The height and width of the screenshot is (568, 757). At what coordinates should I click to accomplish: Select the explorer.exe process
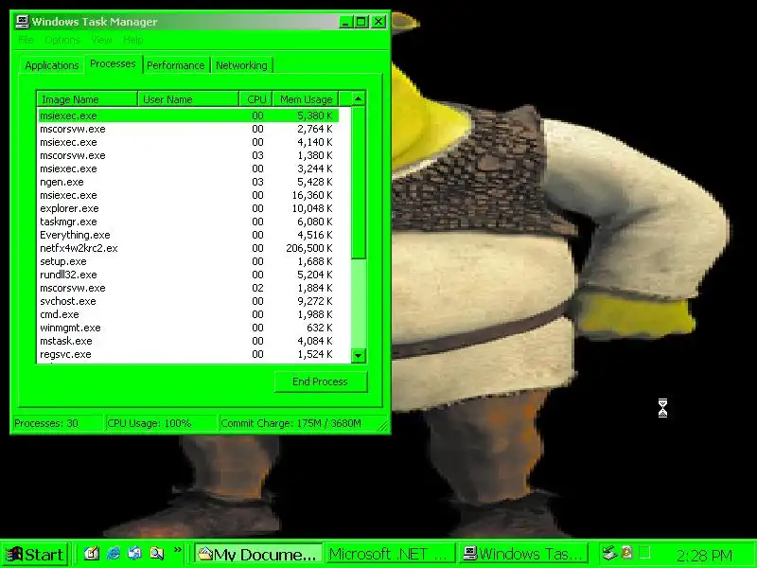pyautogui.click(x=188, y=208)
